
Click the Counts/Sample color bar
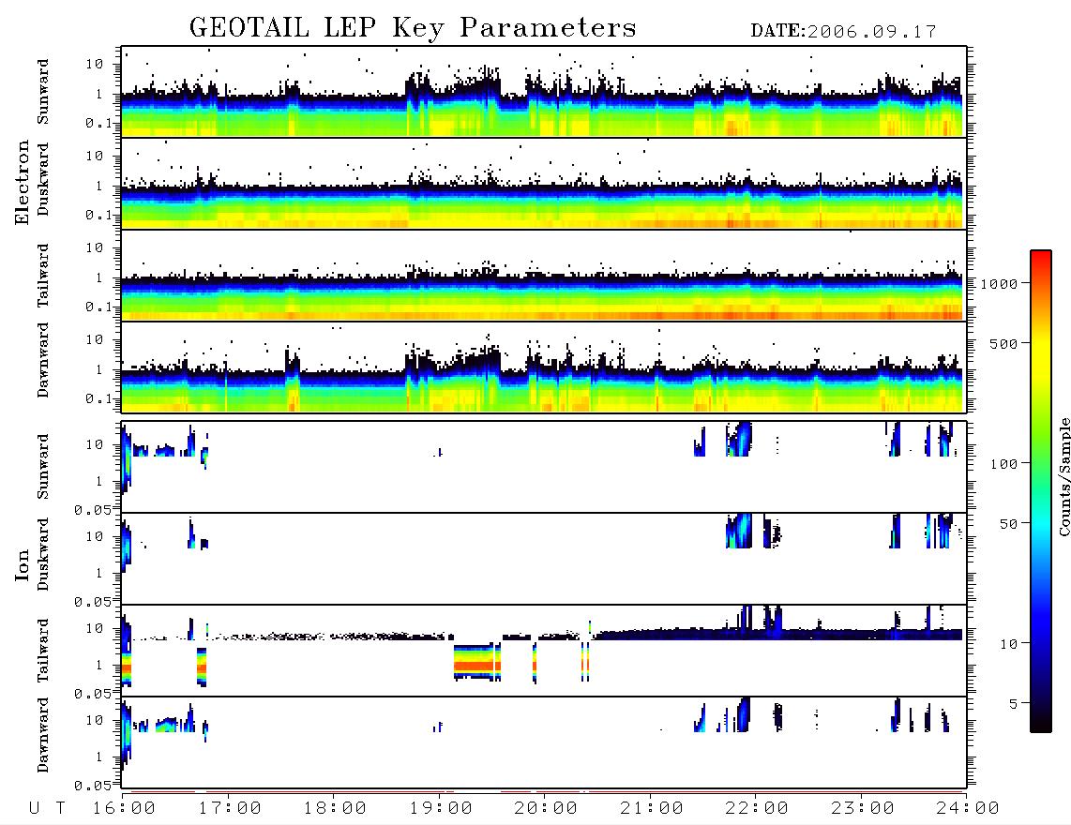1041,492
